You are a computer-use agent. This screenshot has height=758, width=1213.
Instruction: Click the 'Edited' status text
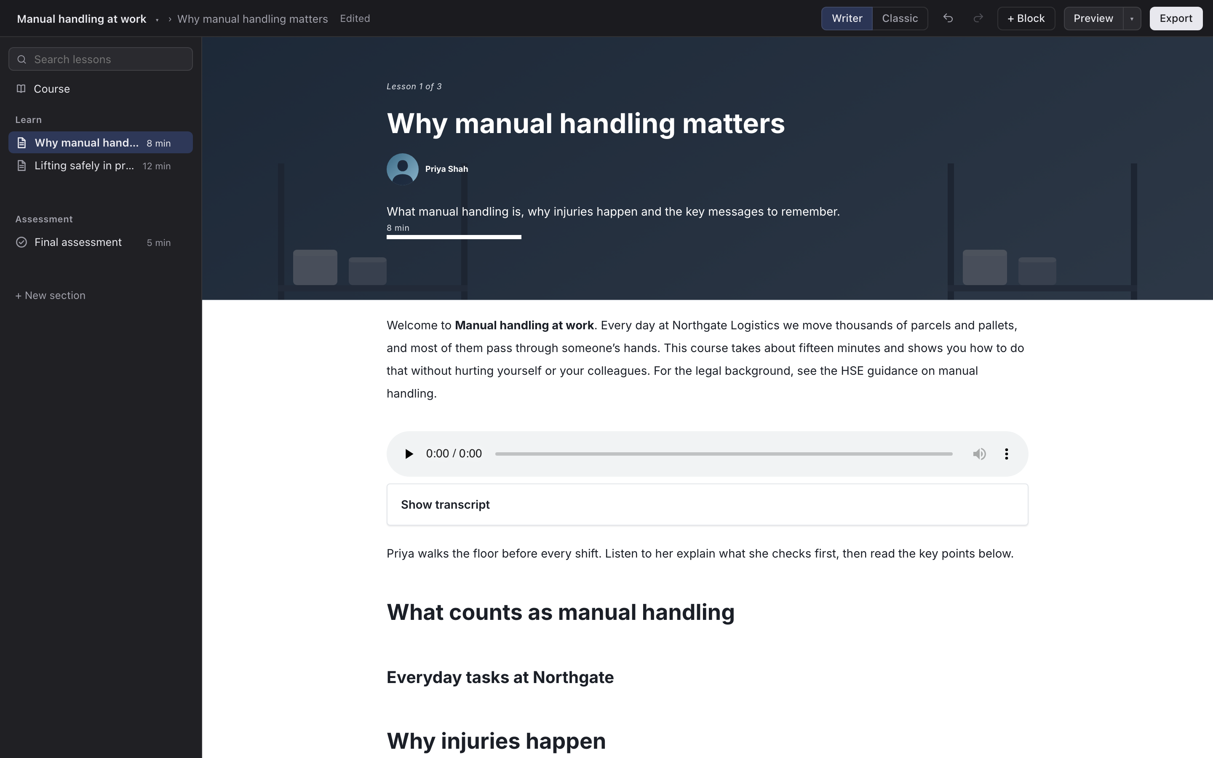[355, 19]
